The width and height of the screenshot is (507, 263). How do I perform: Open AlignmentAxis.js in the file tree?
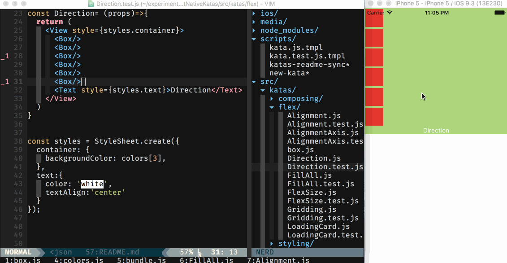(x=323, y=132)
